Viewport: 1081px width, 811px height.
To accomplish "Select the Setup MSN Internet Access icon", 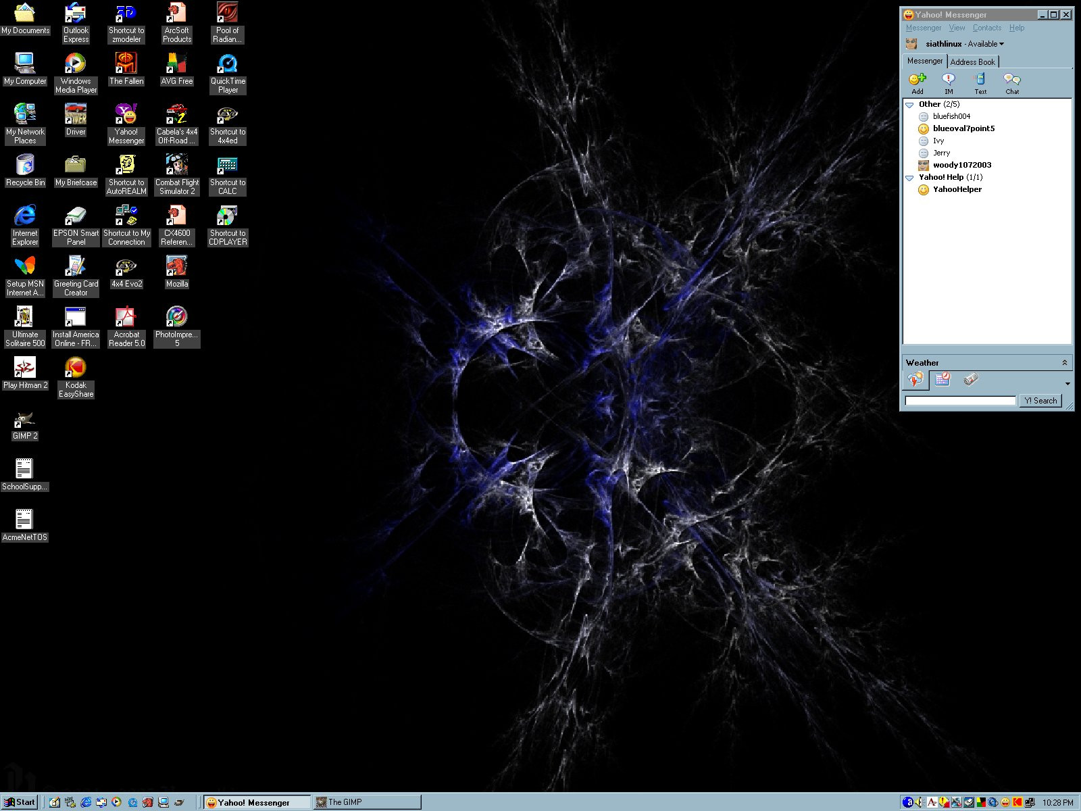I will pos(25,276).
